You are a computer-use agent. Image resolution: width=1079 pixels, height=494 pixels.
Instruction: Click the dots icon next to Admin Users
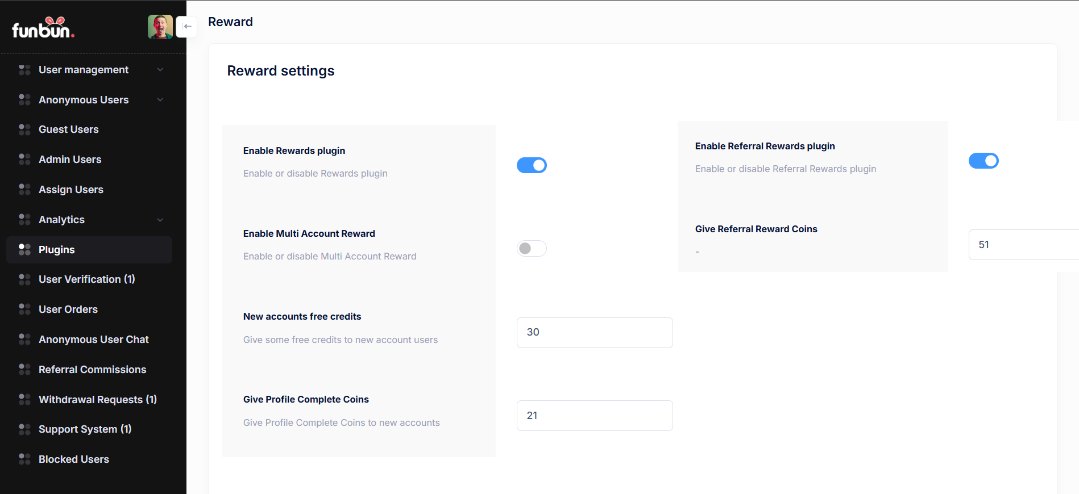coord(24,160)
